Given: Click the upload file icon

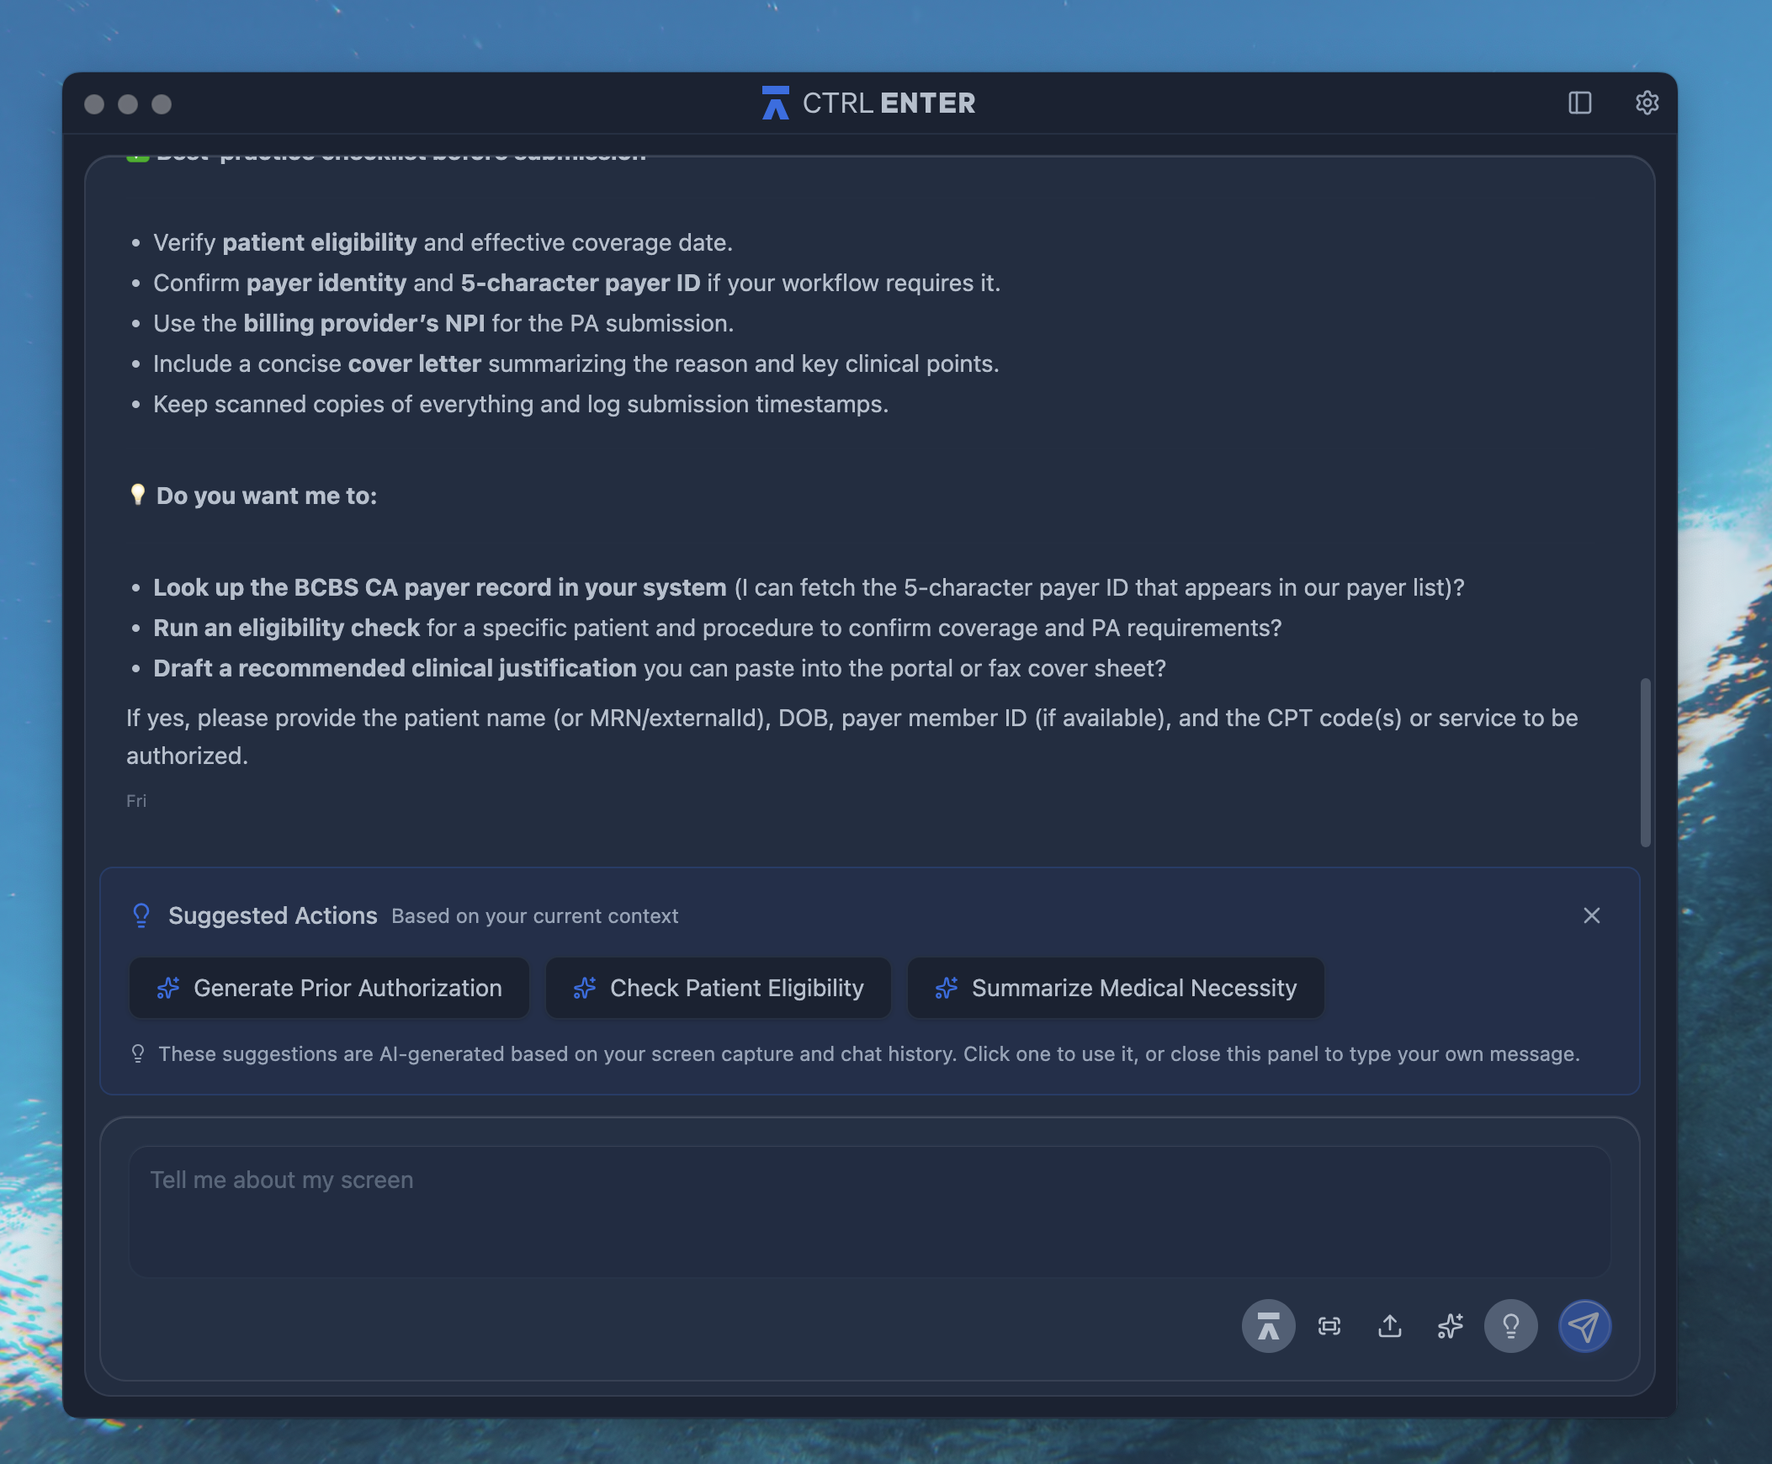Looking at the screenshot, I should 1389,1326.
